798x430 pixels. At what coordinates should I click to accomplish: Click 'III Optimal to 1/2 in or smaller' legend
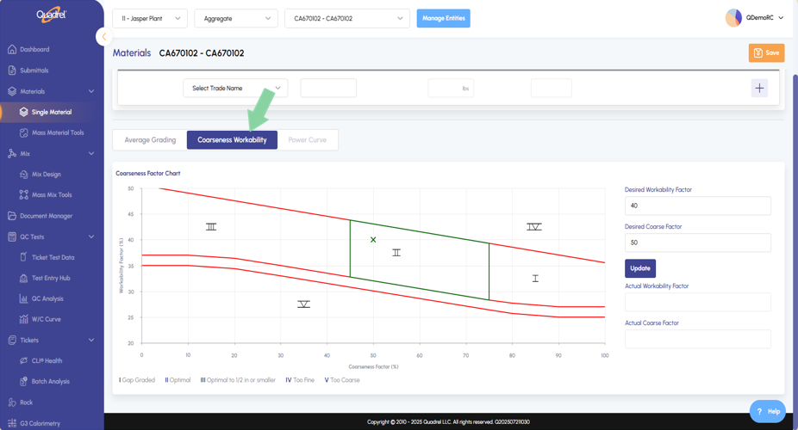tap(238, 380)
